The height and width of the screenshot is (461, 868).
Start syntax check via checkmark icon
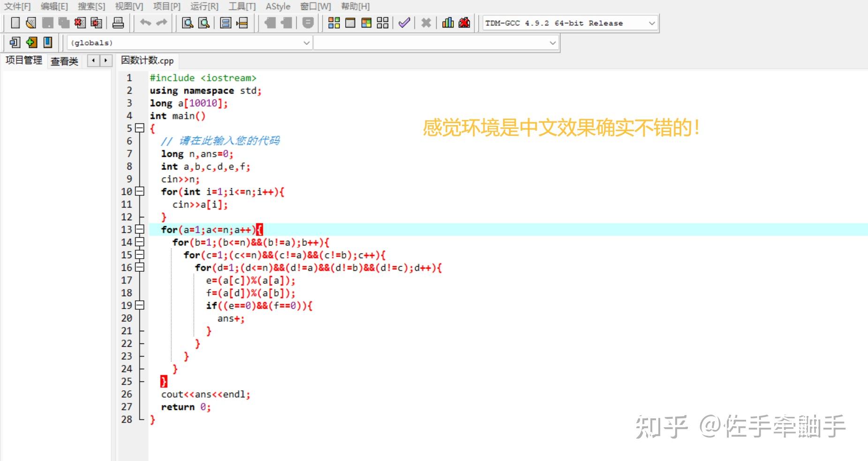(404, 22)
